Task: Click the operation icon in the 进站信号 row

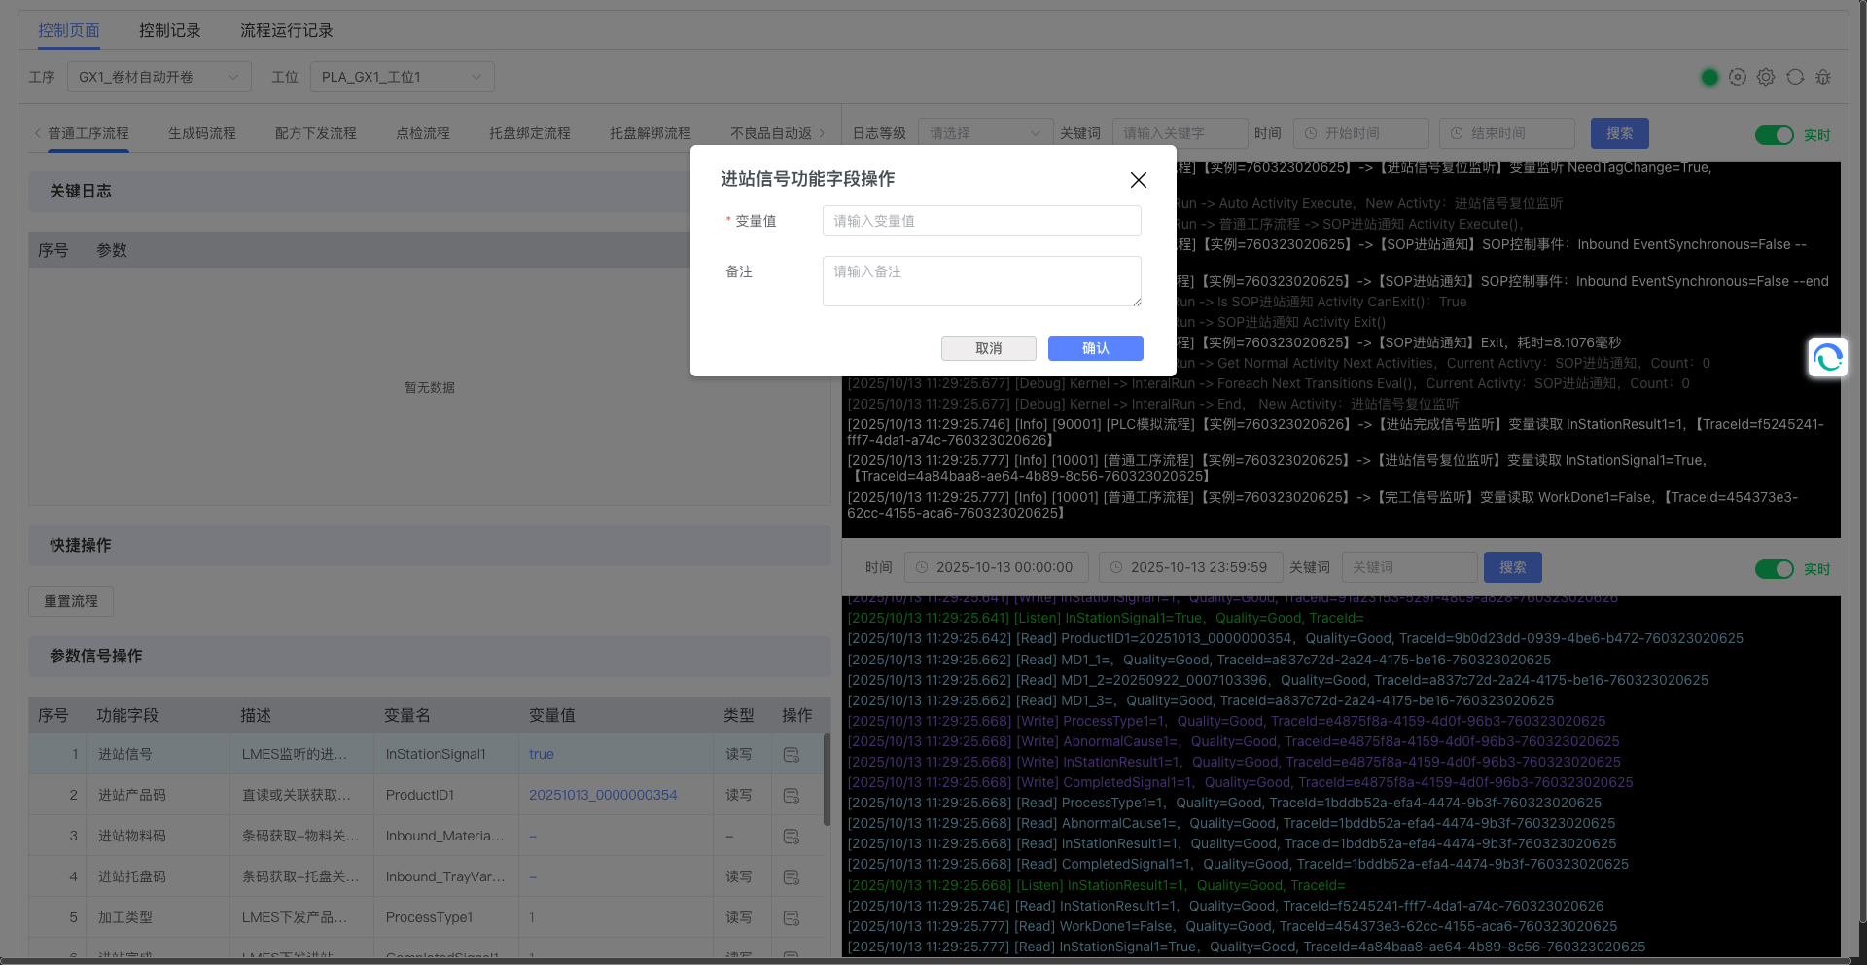Action: [792, 755]
